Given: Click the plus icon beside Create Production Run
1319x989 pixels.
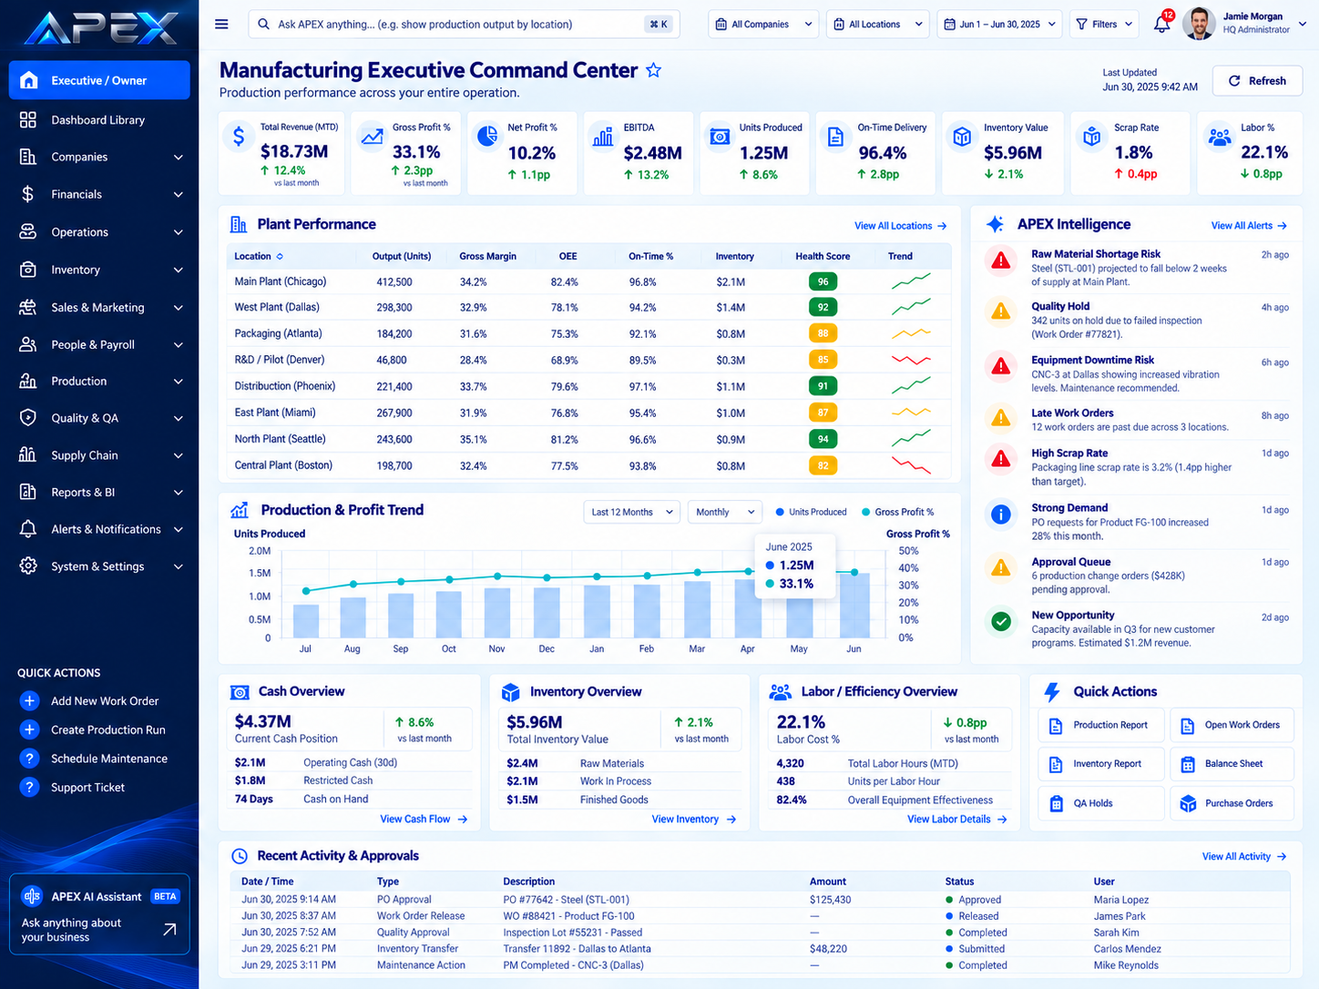Looking at the screenshot, I should (x=29, y=729).
